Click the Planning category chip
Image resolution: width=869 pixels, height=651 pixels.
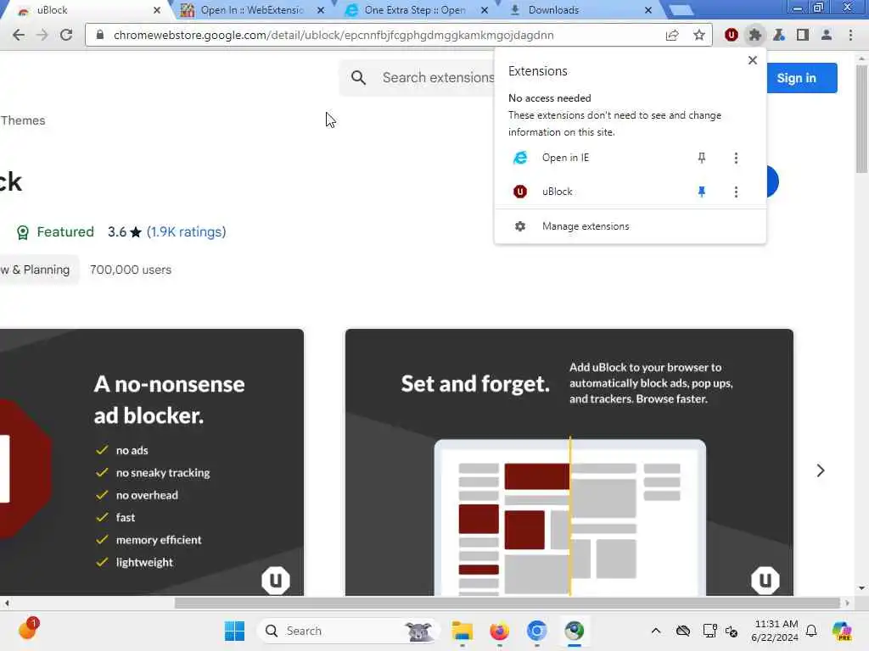37,270
